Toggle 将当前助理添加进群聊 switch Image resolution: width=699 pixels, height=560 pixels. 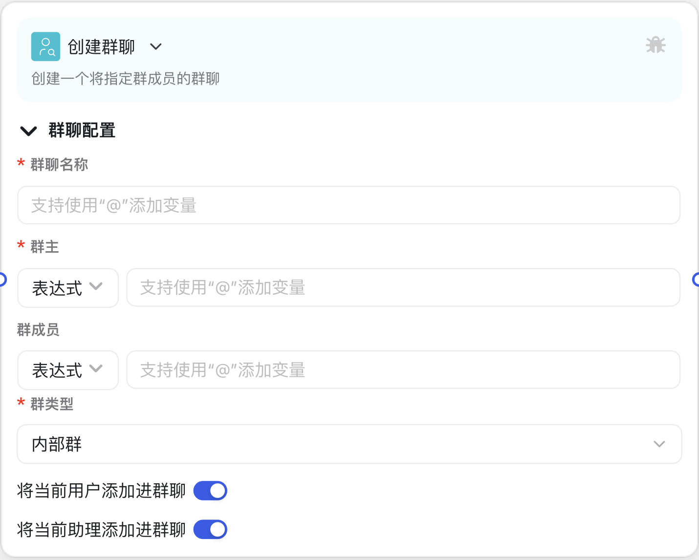[210, 529]
